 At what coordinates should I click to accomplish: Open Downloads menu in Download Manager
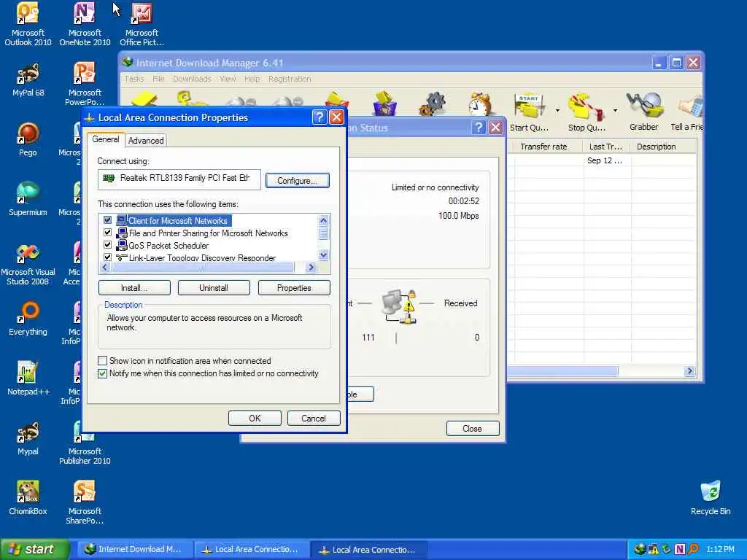coord(192,79)
